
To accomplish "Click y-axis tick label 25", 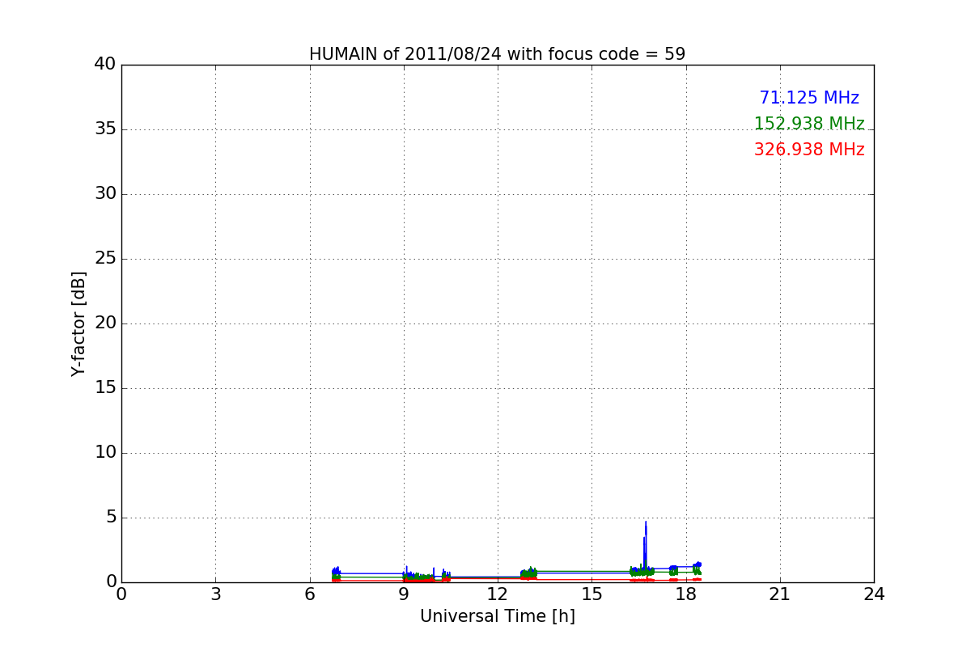I will click(x=105, y=258).
